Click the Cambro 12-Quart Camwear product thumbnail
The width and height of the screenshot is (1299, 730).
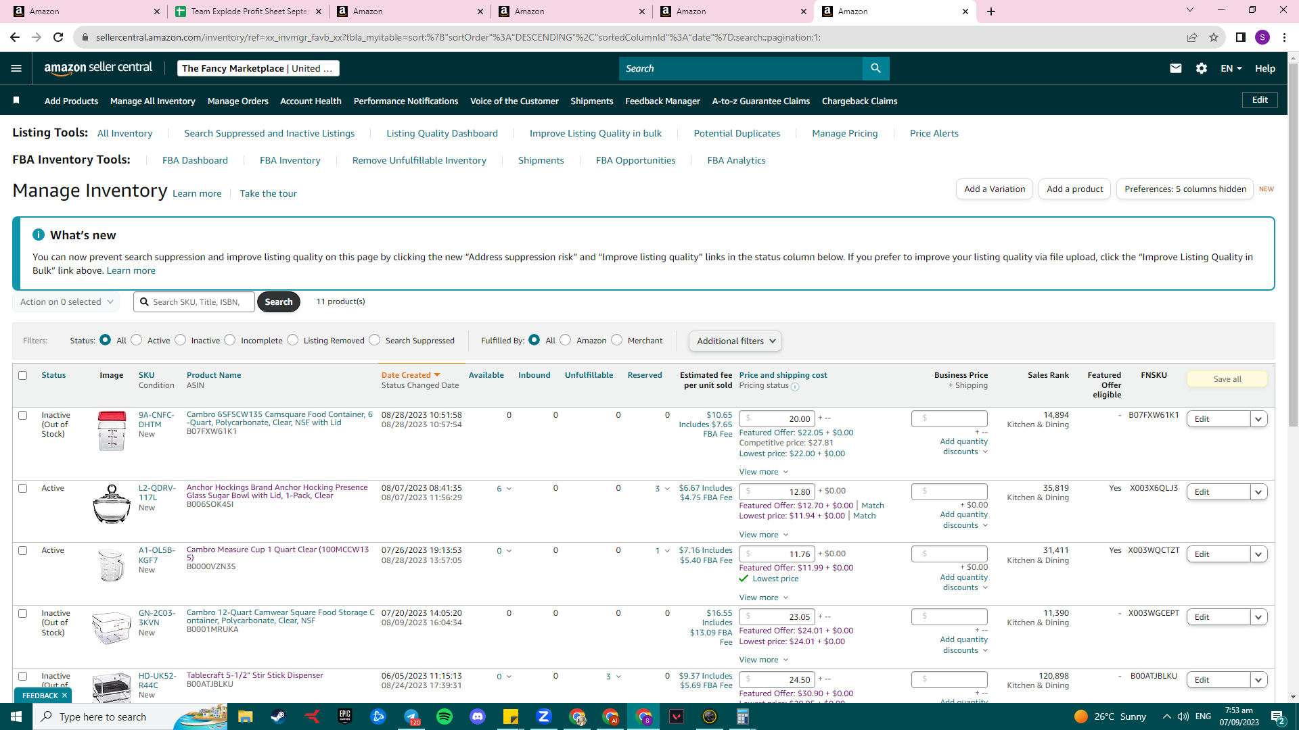click(x=112, y=628)
